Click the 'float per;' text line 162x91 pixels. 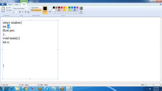click(x=9, y=30)
